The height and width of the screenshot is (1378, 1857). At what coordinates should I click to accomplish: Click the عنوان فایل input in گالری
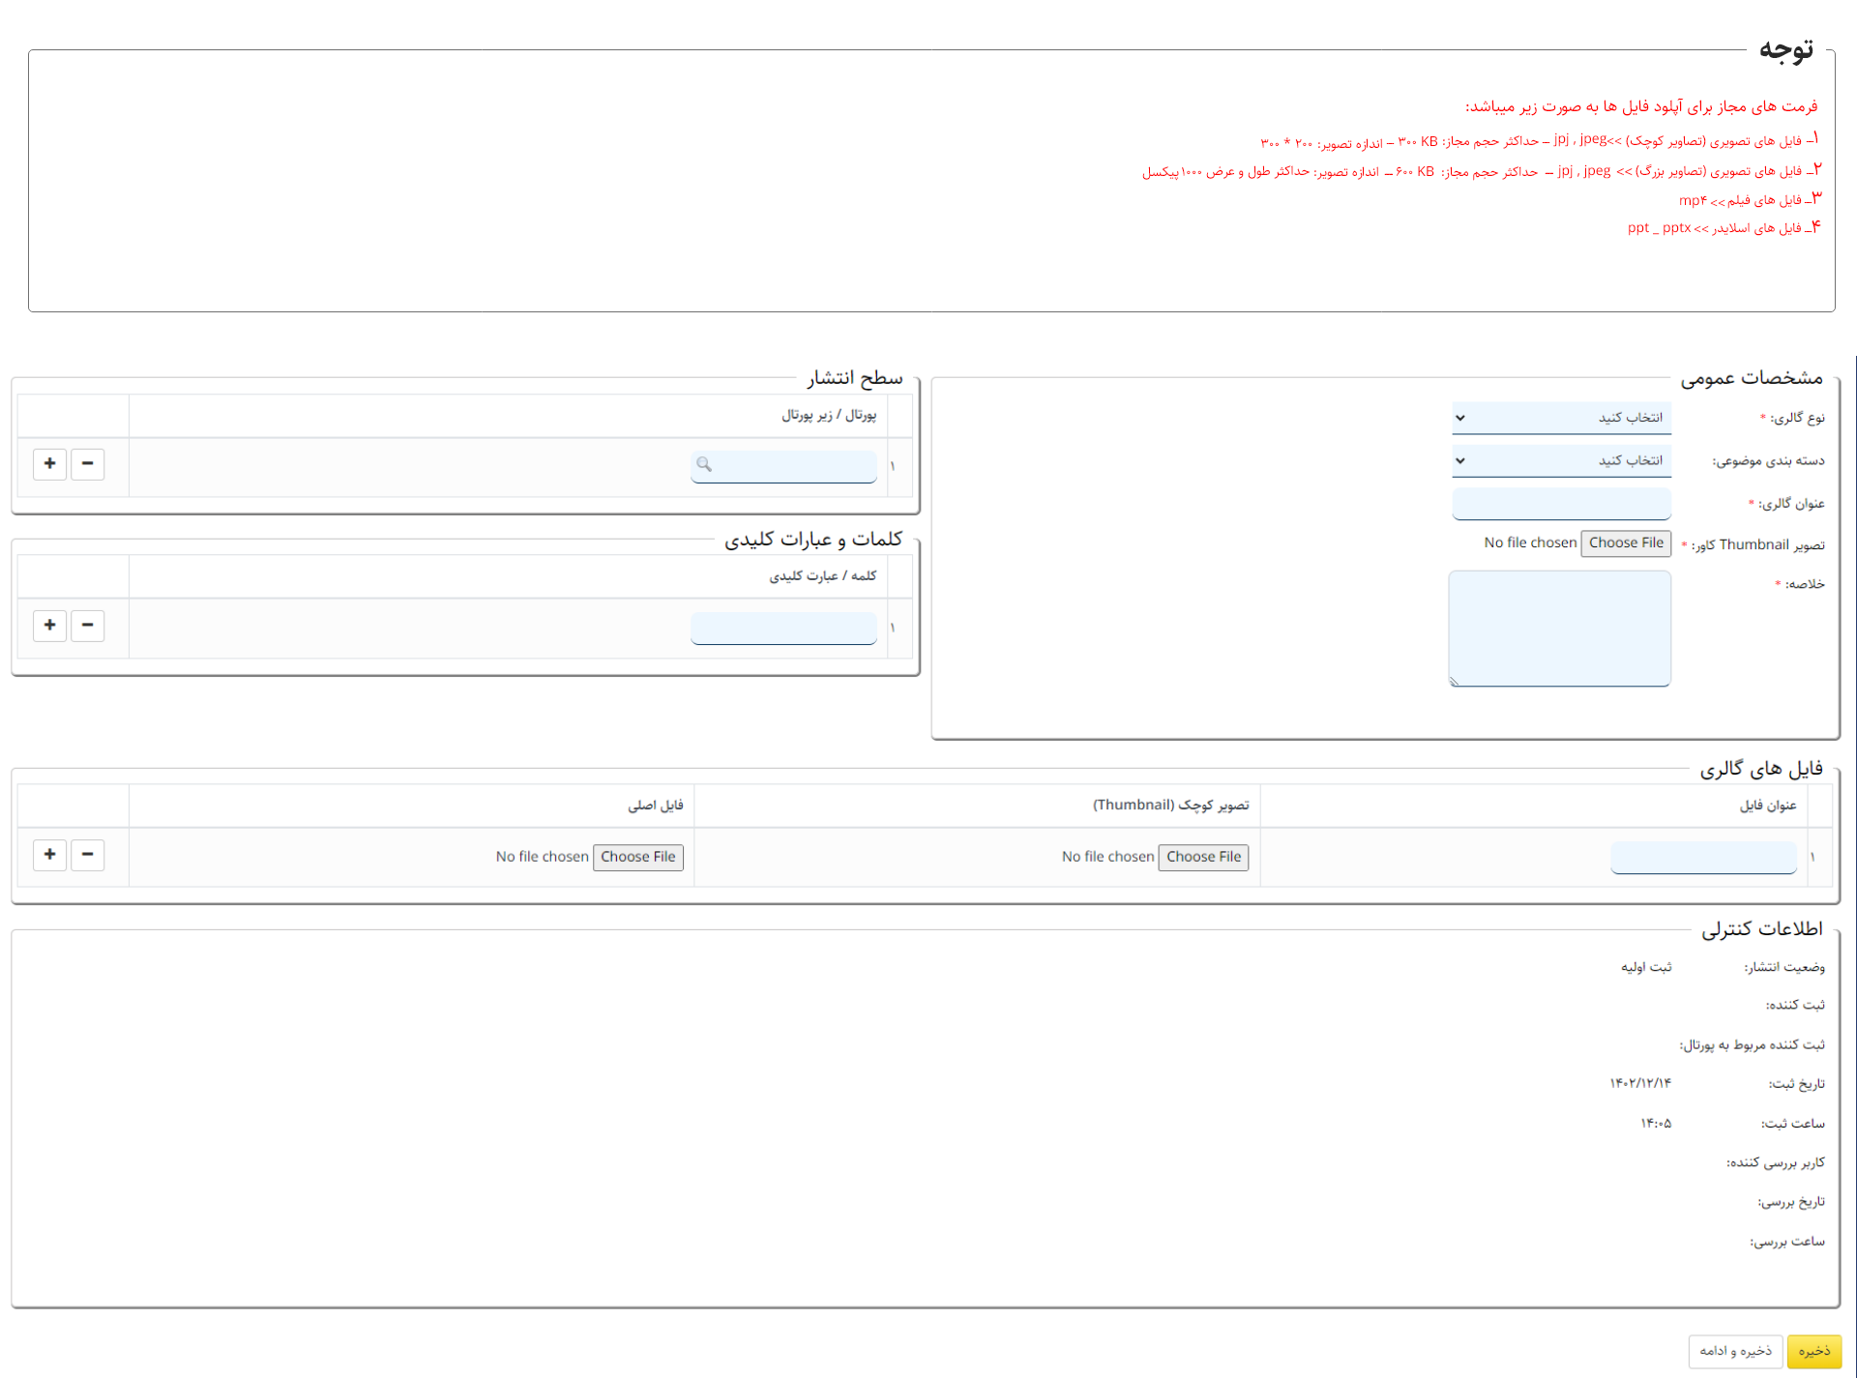pyautogui.click(x=1700, y=856)
